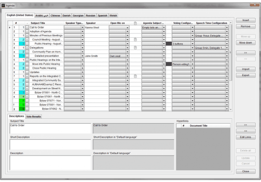
Task: Click the Agenda window title icon
Action: tap(3, 5)
